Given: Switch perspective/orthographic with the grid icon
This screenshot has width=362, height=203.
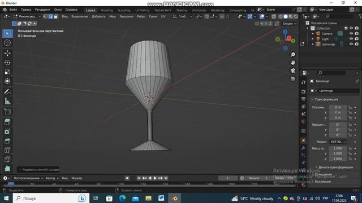Looking at the screenshot, I should point(293,79).
